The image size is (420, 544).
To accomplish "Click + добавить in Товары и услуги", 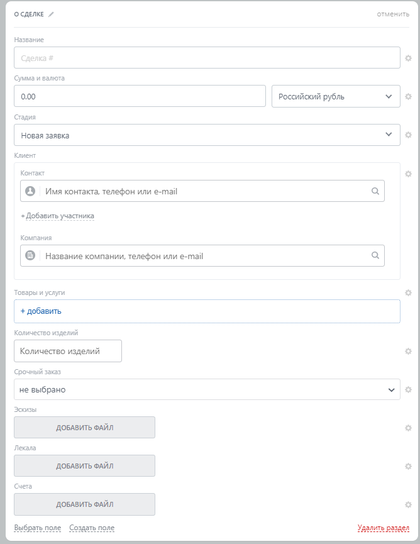I will [41, 311].
